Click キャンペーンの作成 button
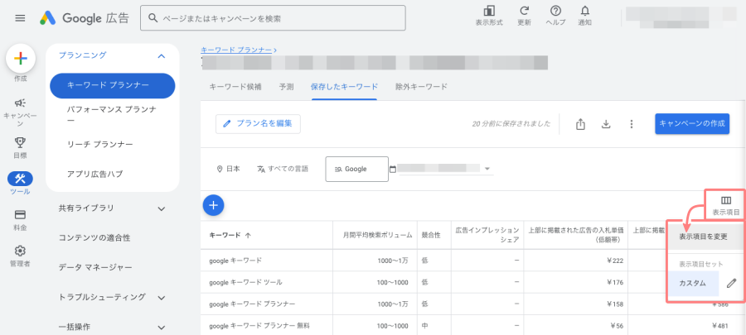The image size is (746, 335). (692, 123)
